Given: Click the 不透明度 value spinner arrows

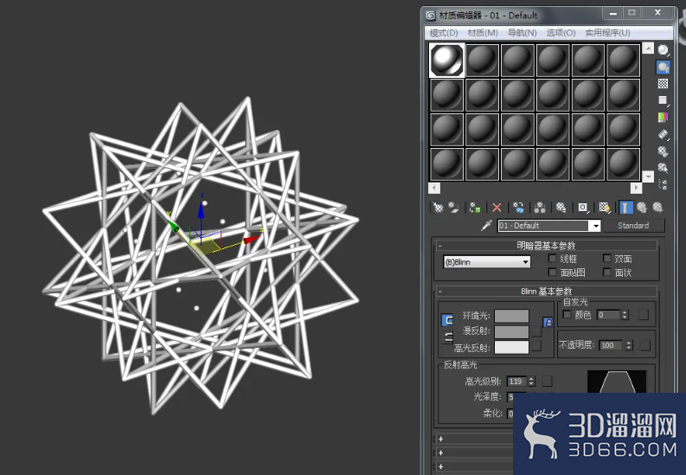Looking at the screenshot, I should [629, 345].
